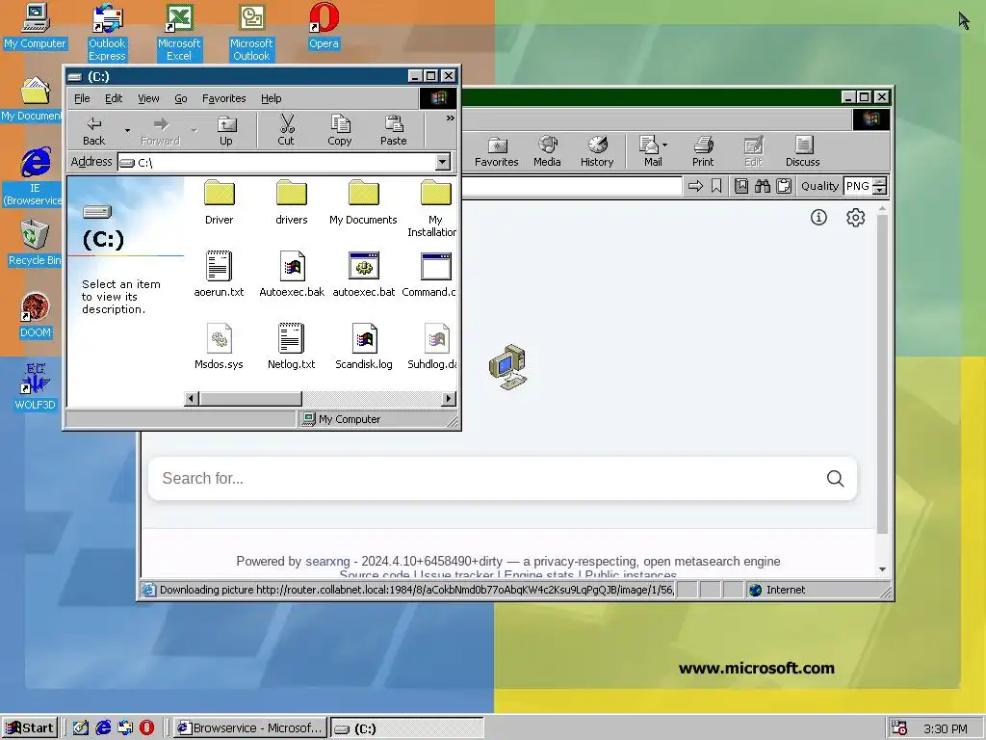The height and width of the screenshot is (740, 986).
Task: Click the Media button in browser toolbar
Action: tap(547, 151)
